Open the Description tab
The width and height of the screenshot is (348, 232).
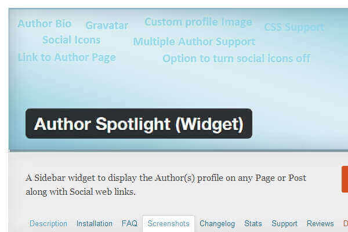(48, 223)
